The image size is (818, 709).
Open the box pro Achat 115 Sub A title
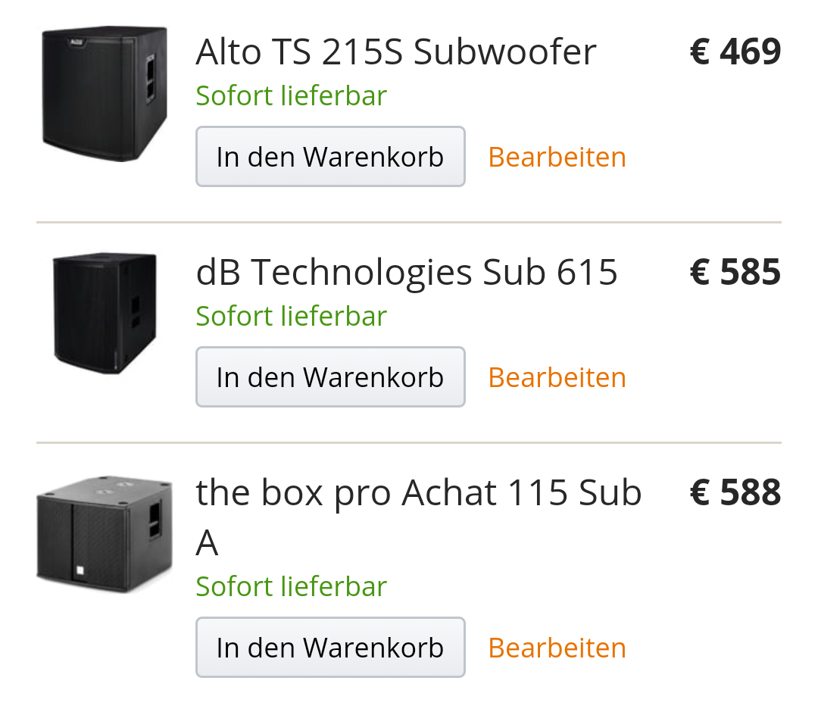point(418,517)
